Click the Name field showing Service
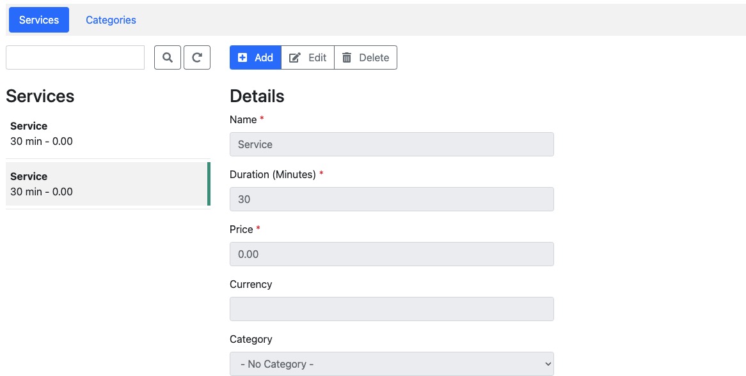This screenshot has width=746, height=376. coord(392,144)
